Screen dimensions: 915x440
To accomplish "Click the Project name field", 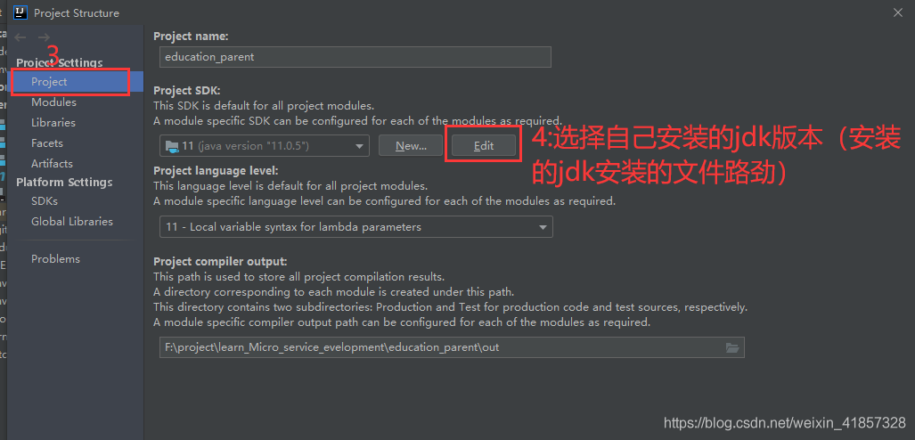I will (x=355, y=57).
